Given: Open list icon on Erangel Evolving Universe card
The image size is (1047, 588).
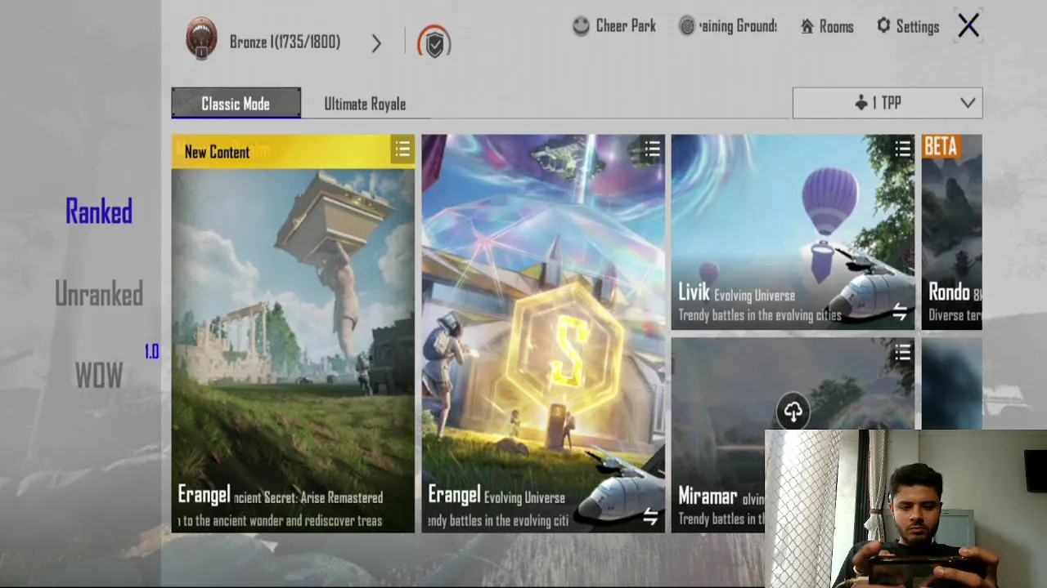Looking at the screenshot, I should 652,149.
